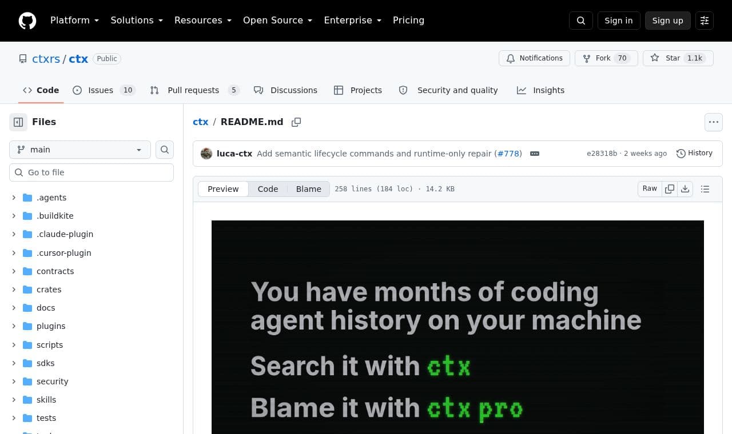Copy the README.md file path icon
732x434 pixels.
coord(296,122)
